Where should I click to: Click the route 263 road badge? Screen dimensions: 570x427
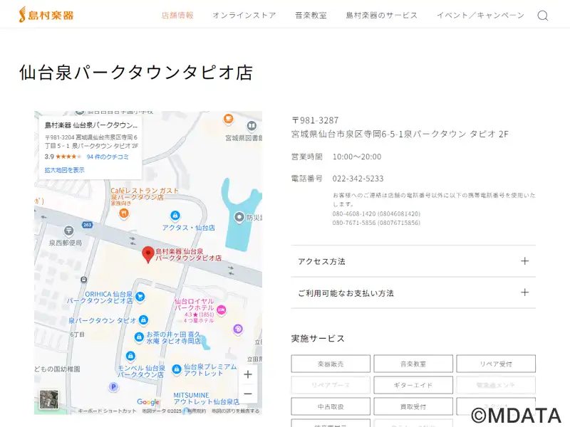coord(87,225)
